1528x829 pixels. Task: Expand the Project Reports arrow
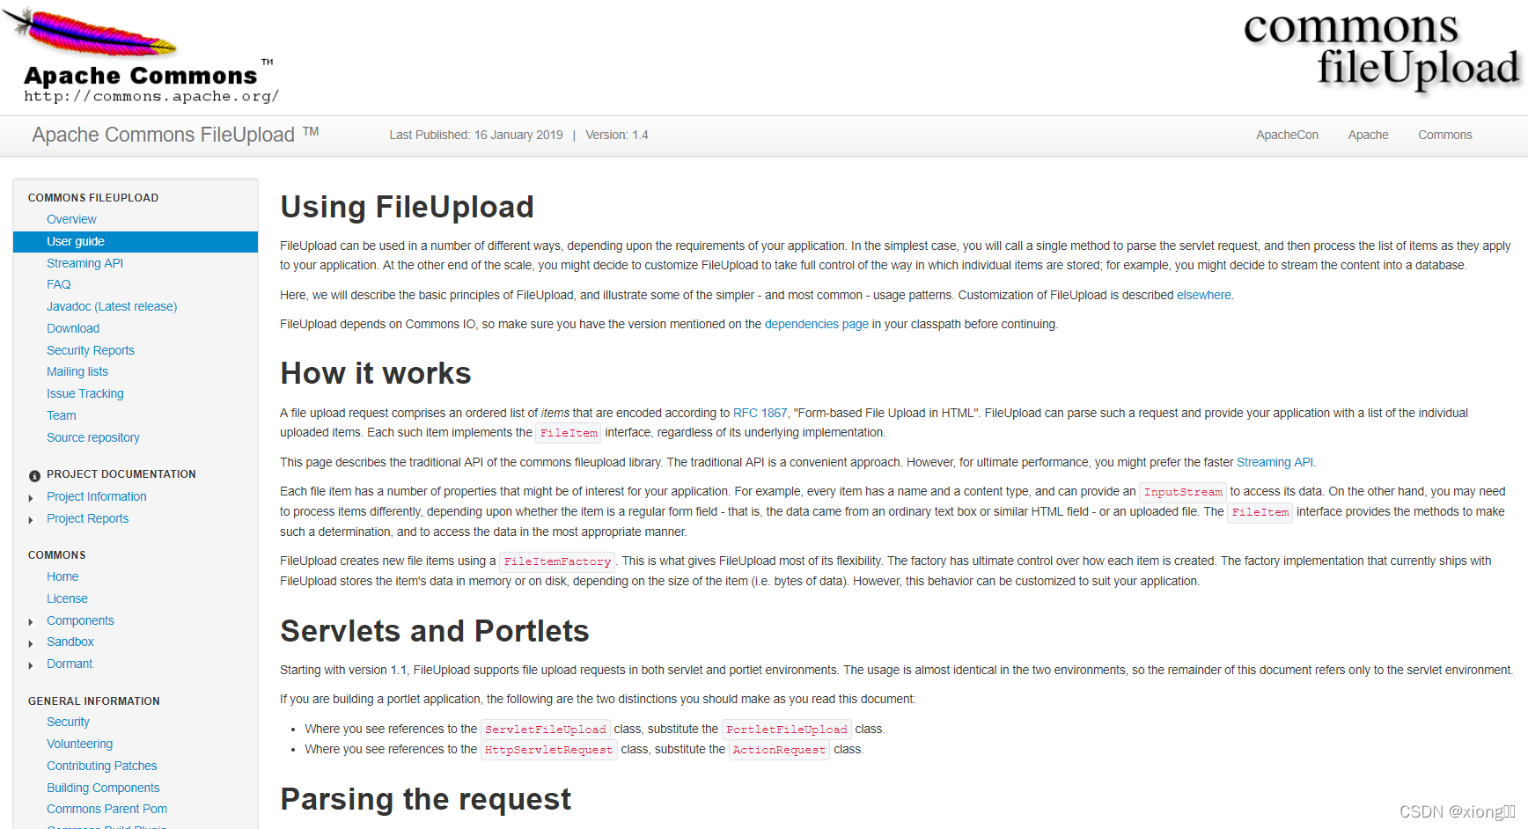pyautogui.click(x=31, y=520)
